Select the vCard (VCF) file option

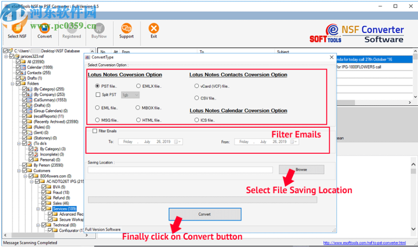point(197,86)
